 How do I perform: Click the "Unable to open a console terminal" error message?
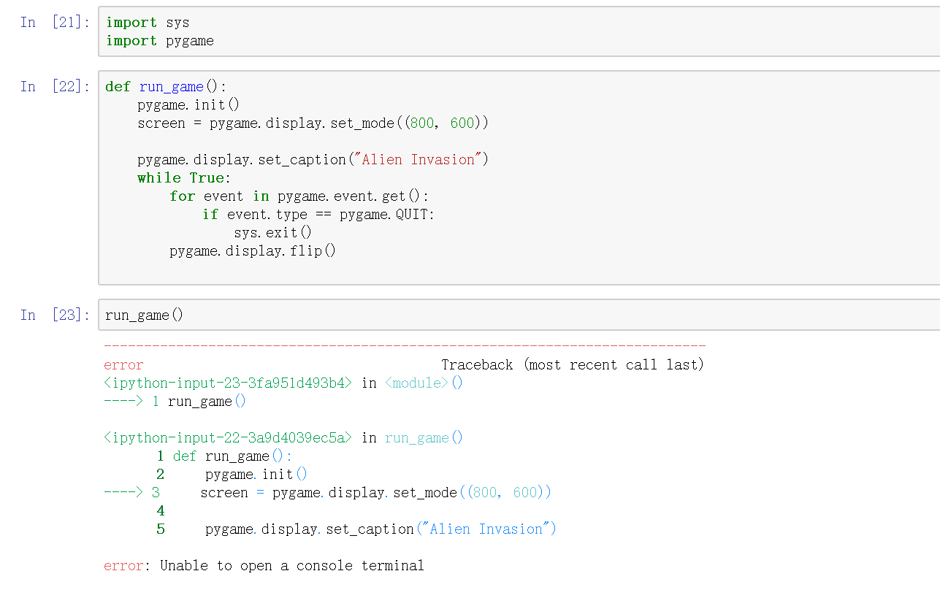coord(292,566)
